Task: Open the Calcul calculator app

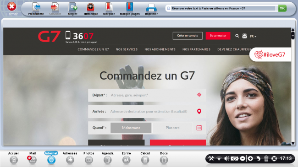Action: pyautogui.click(x=145, y=158)
